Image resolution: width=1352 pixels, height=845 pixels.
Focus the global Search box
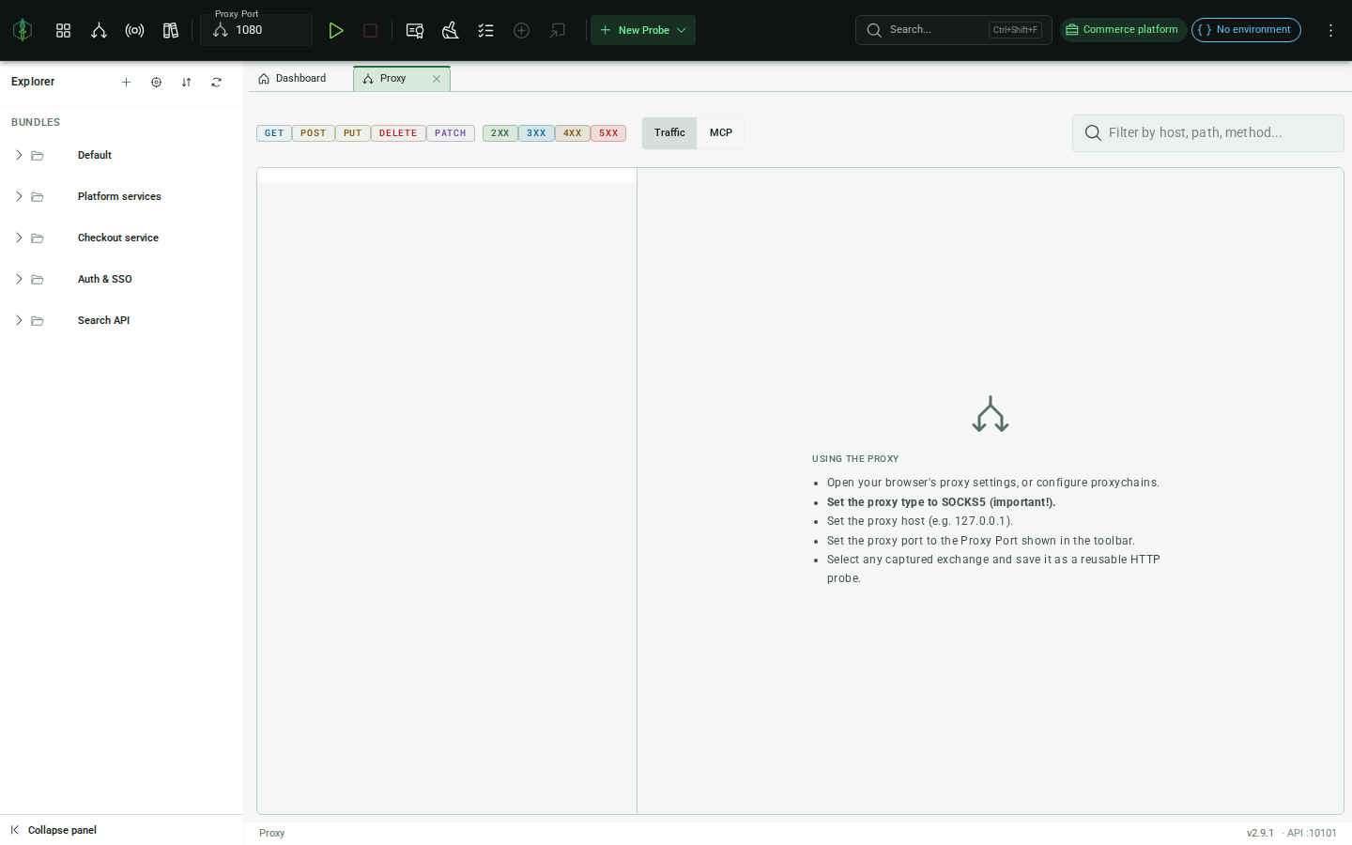[x=953, y=30]
